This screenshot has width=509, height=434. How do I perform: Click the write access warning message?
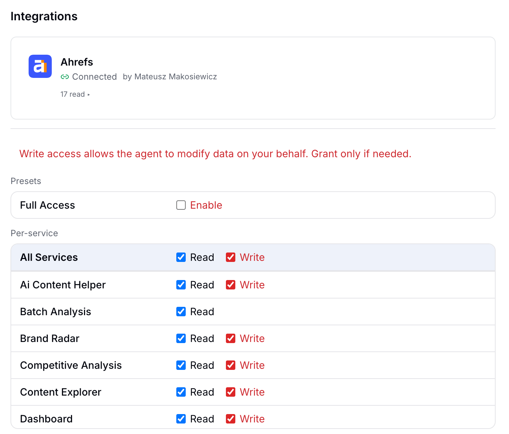tap(215, 154)
